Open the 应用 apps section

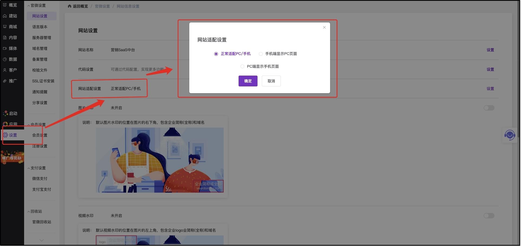click(x=10, y=124)
